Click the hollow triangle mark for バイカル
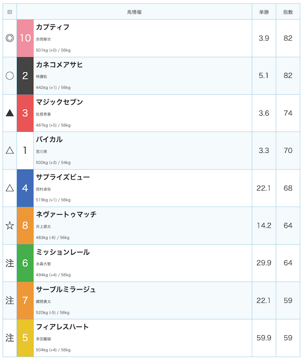The image size is (304, 360). pyautogui.click(x=9, y=150)
